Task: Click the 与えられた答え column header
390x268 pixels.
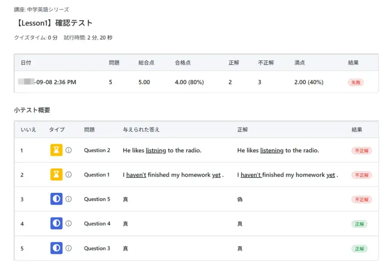Action: pos(141,130)
